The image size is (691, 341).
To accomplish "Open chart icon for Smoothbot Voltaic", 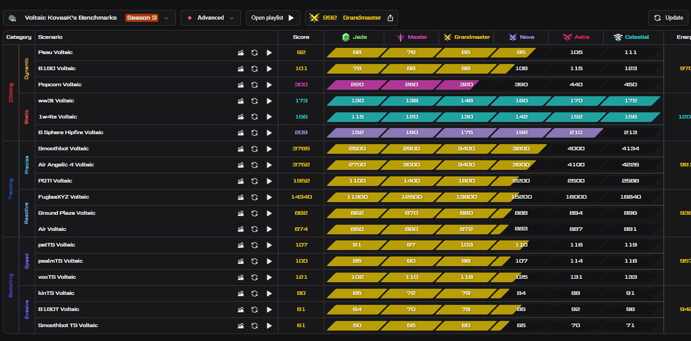I will [x=241, y=149].
